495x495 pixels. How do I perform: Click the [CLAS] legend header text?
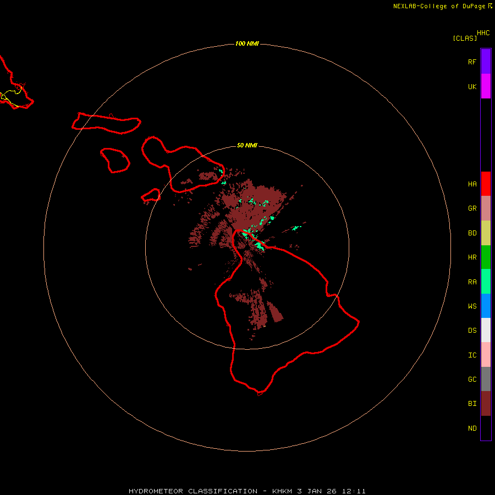click(x=465, y=38)
